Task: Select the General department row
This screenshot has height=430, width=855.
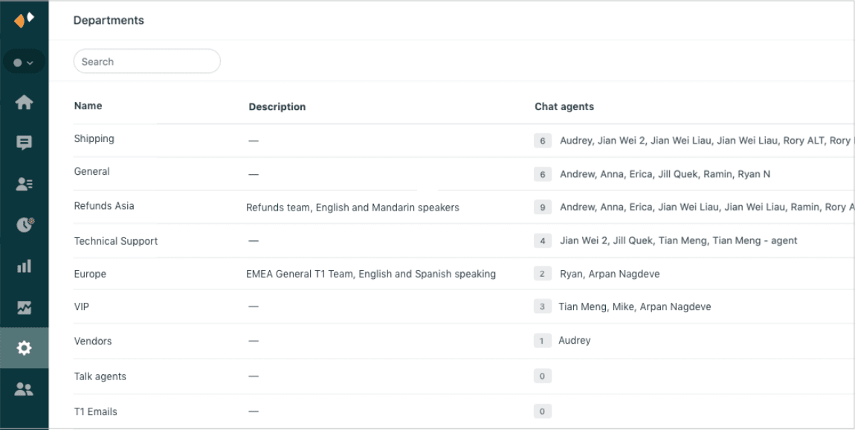Action: 91,171
